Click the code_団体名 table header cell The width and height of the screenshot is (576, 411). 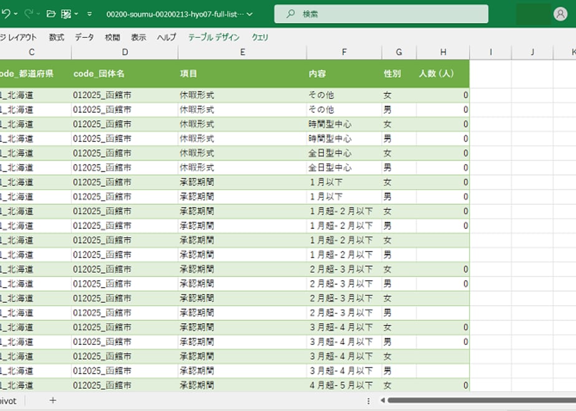click(x=125, y=73)
